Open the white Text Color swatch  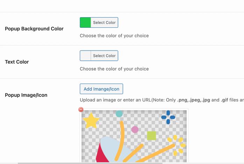(85, 56)
